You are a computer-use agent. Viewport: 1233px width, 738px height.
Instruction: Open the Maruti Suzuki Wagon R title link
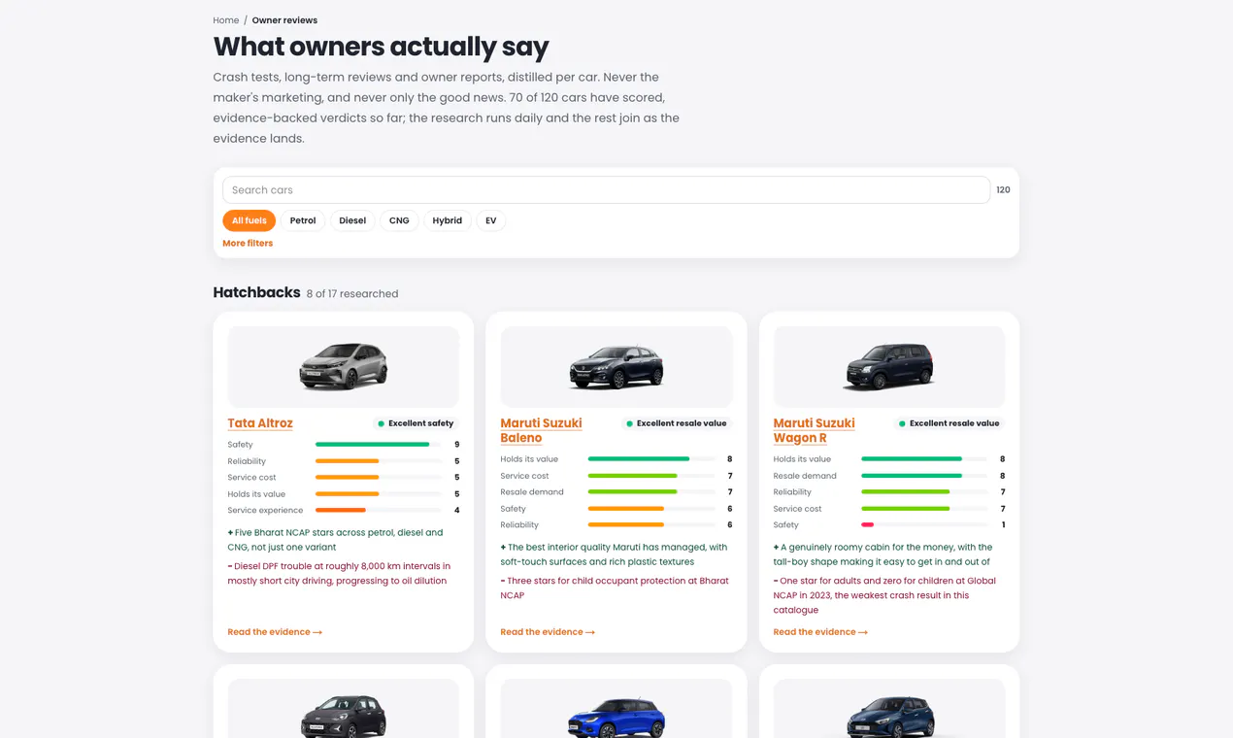[814, 430]
